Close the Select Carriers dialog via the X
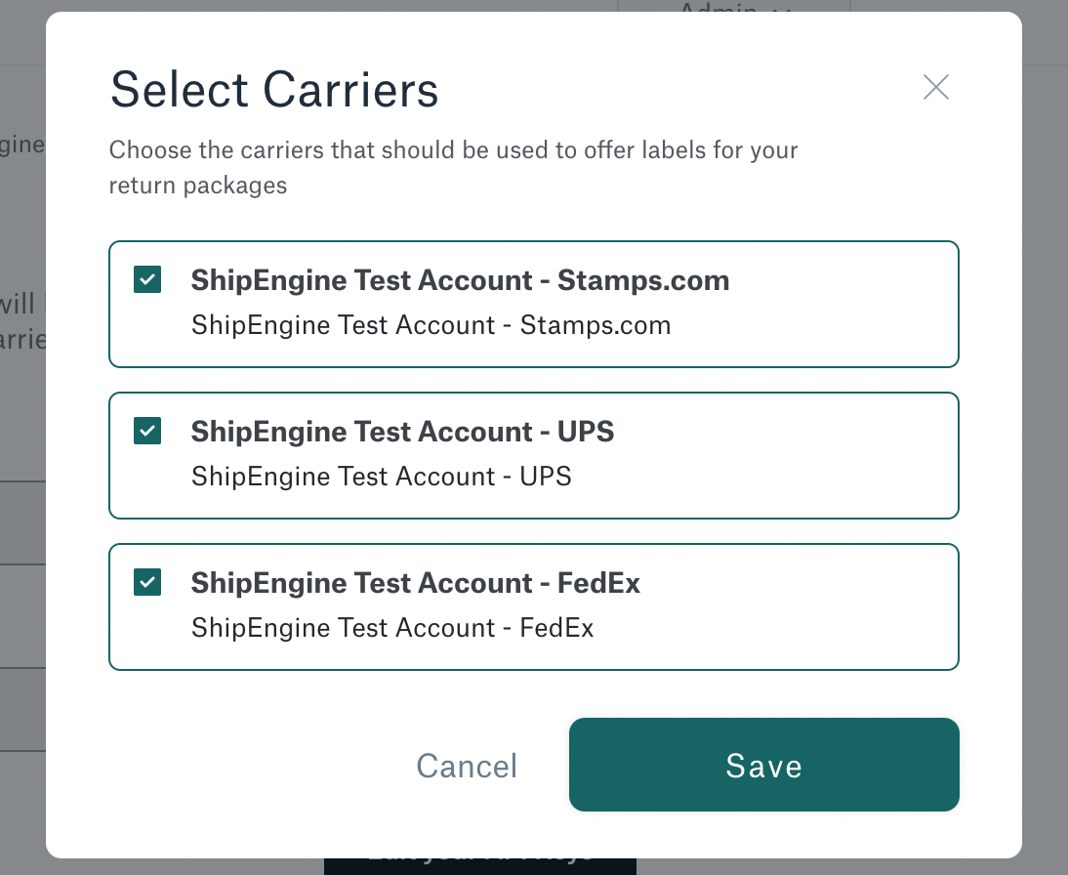This screenshot has width=1068, height=875. (x=935, y=87)
